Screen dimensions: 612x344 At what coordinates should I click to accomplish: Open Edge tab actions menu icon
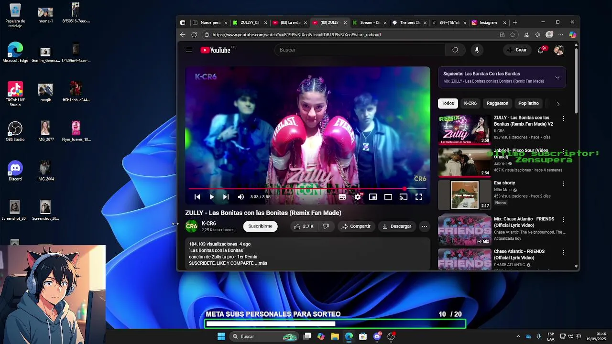182,22
